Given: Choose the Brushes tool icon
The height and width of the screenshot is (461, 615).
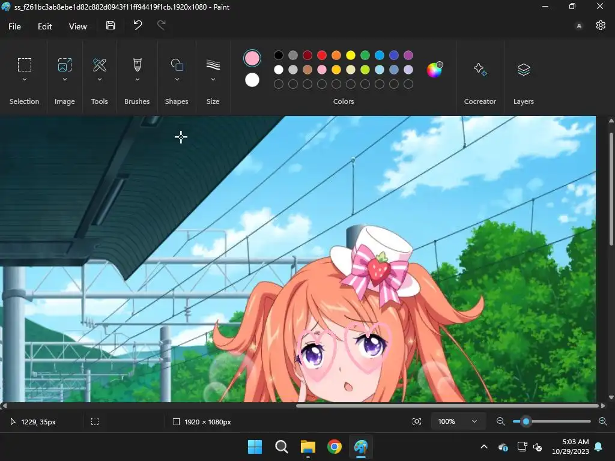Looking at the screenshot, I should 138,65.
